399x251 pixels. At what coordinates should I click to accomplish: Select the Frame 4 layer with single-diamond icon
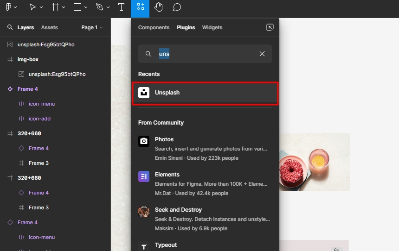pyautogui.click(x=56, y=222)
